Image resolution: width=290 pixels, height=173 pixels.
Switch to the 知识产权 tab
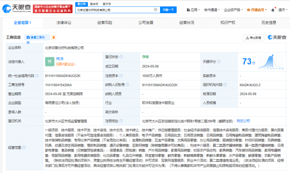tap(228, 23)
